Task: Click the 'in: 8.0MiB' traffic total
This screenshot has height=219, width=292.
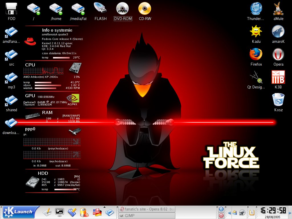Action: 40,166
